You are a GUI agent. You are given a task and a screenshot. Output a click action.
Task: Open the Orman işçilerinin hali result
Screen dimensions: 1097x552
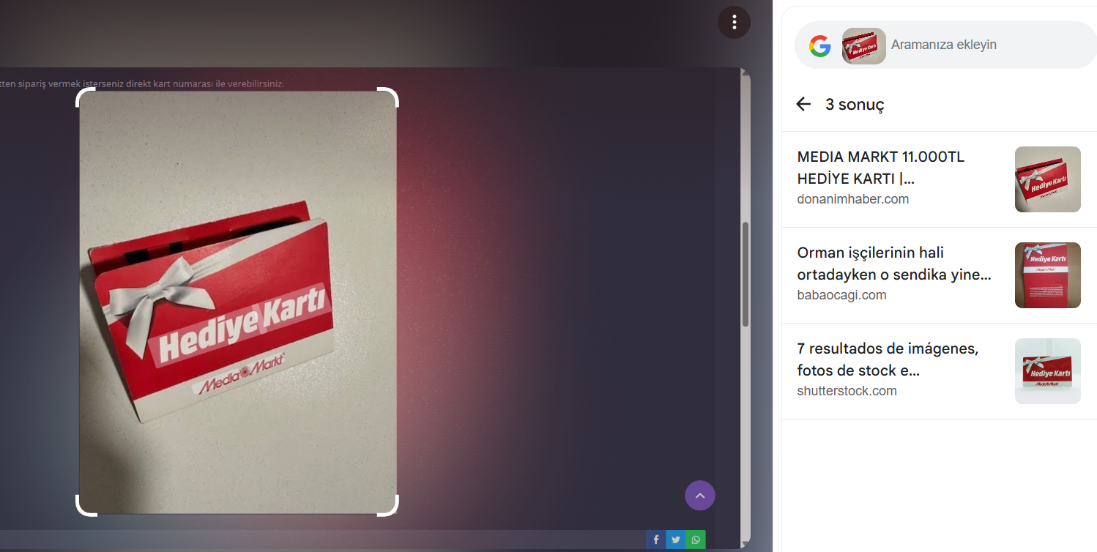(x=939, y=275)
